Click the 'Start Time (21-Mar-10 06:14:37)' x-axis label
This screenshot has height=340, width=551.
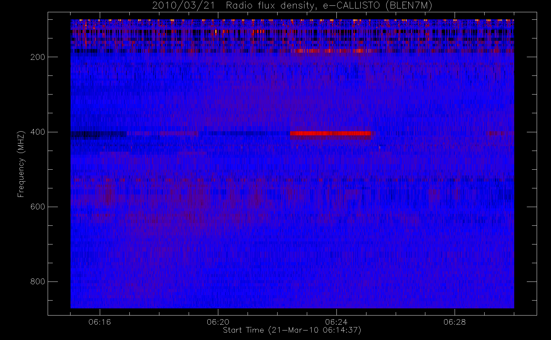[x=292, y=330]
